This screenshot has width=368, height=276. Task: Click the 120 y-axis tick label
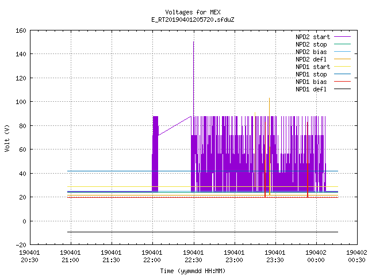[21, 78]
